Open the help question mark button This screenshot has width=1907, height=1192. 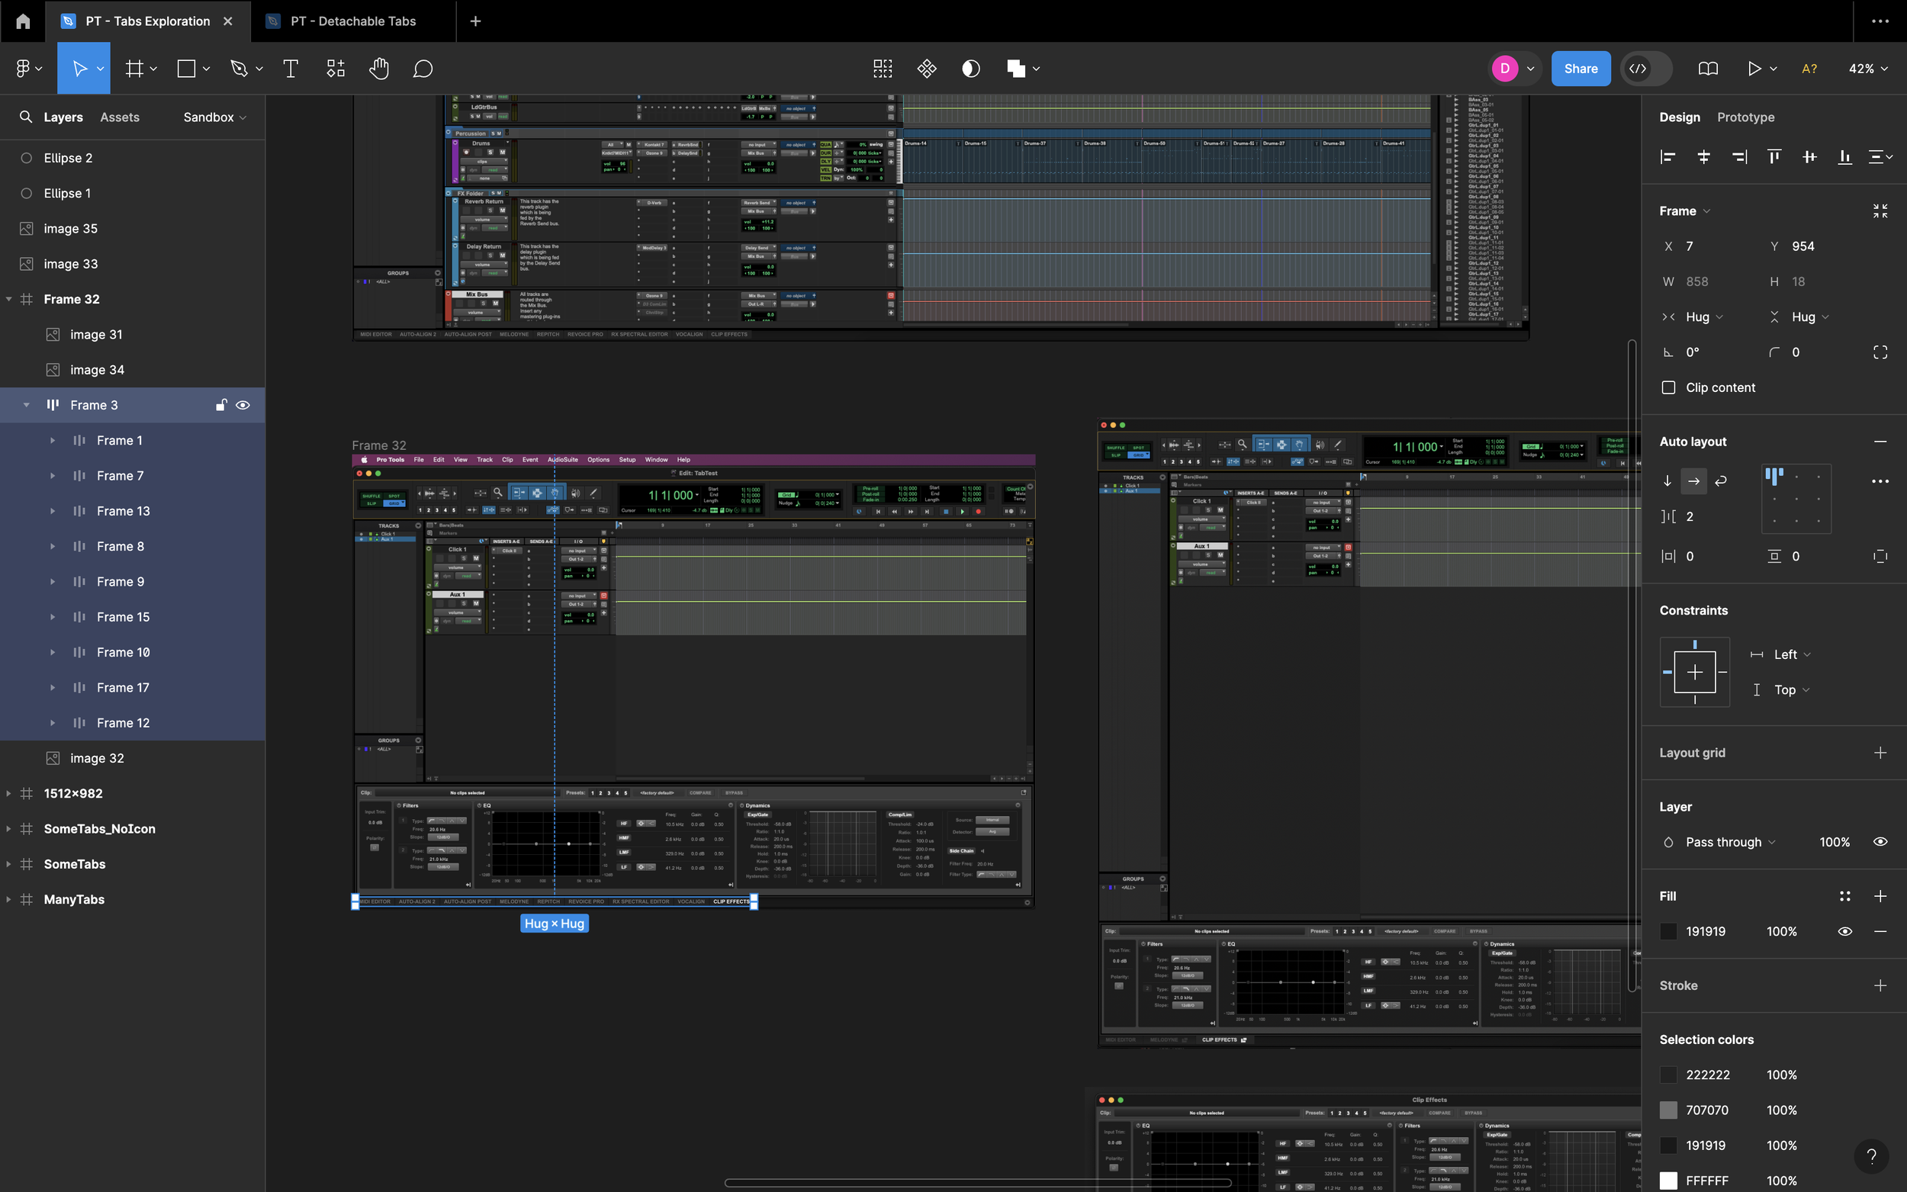click(x=1871, y=1156)
